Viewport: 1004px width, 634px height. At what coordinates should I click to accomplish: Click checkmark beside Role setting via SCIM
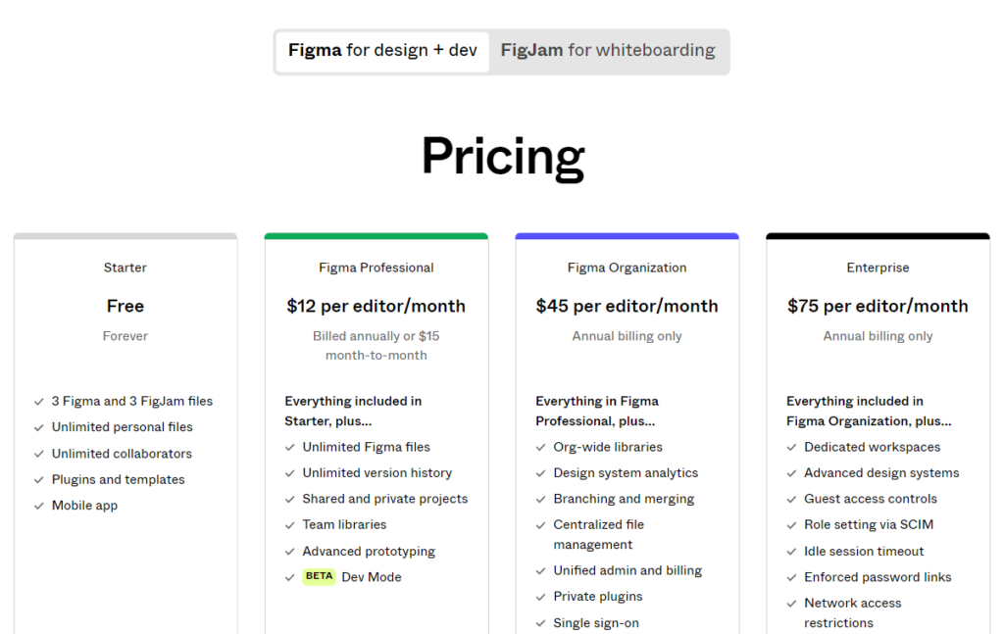tap(792, 525)
